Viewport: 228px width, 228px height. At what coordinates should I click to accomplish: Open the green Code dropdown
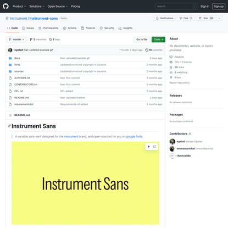(158, 40)
